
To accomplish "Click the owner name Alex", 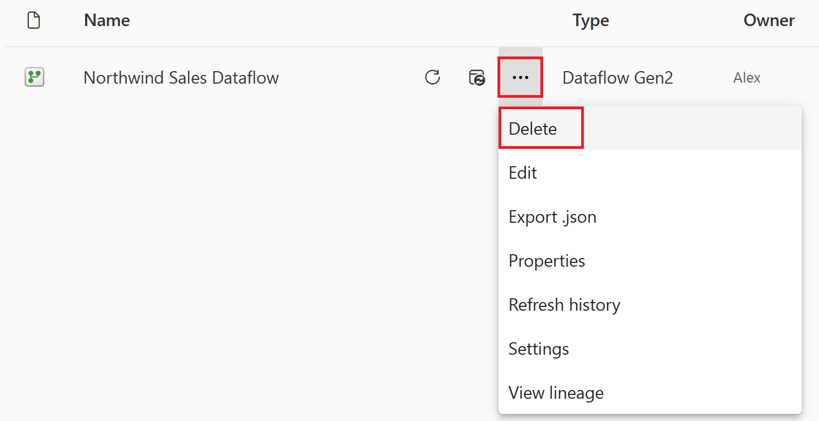I will [746, 77].
